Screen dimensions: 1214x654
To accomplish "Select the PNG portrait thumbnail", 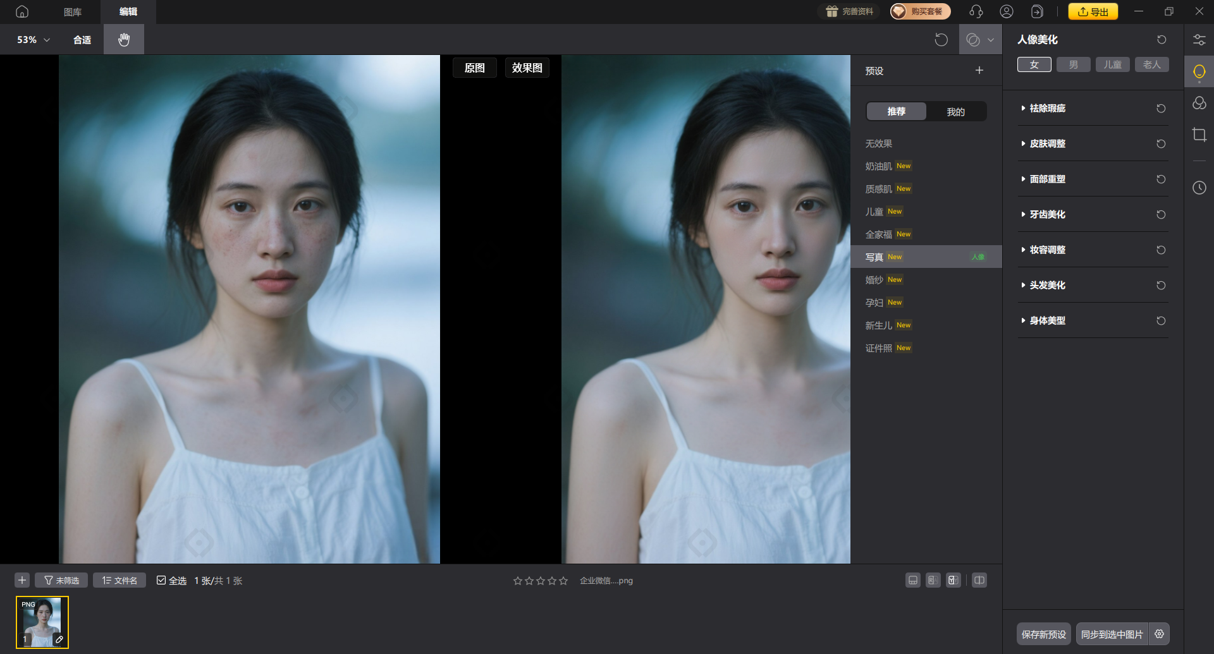I will click(x=42, y=622).
